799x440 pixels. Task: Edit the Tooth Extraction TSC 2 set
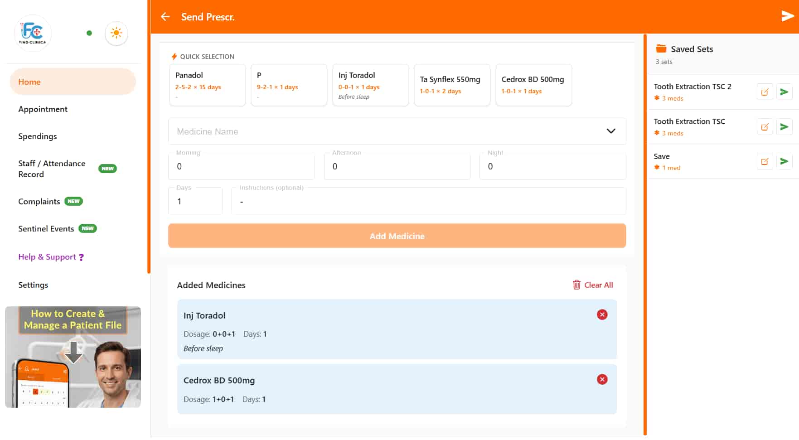765,92
